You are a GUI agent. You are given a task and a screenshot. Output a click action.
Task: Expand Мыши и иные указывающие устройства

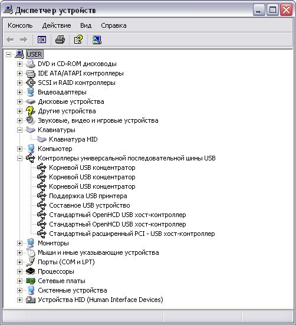coord(19,252)
